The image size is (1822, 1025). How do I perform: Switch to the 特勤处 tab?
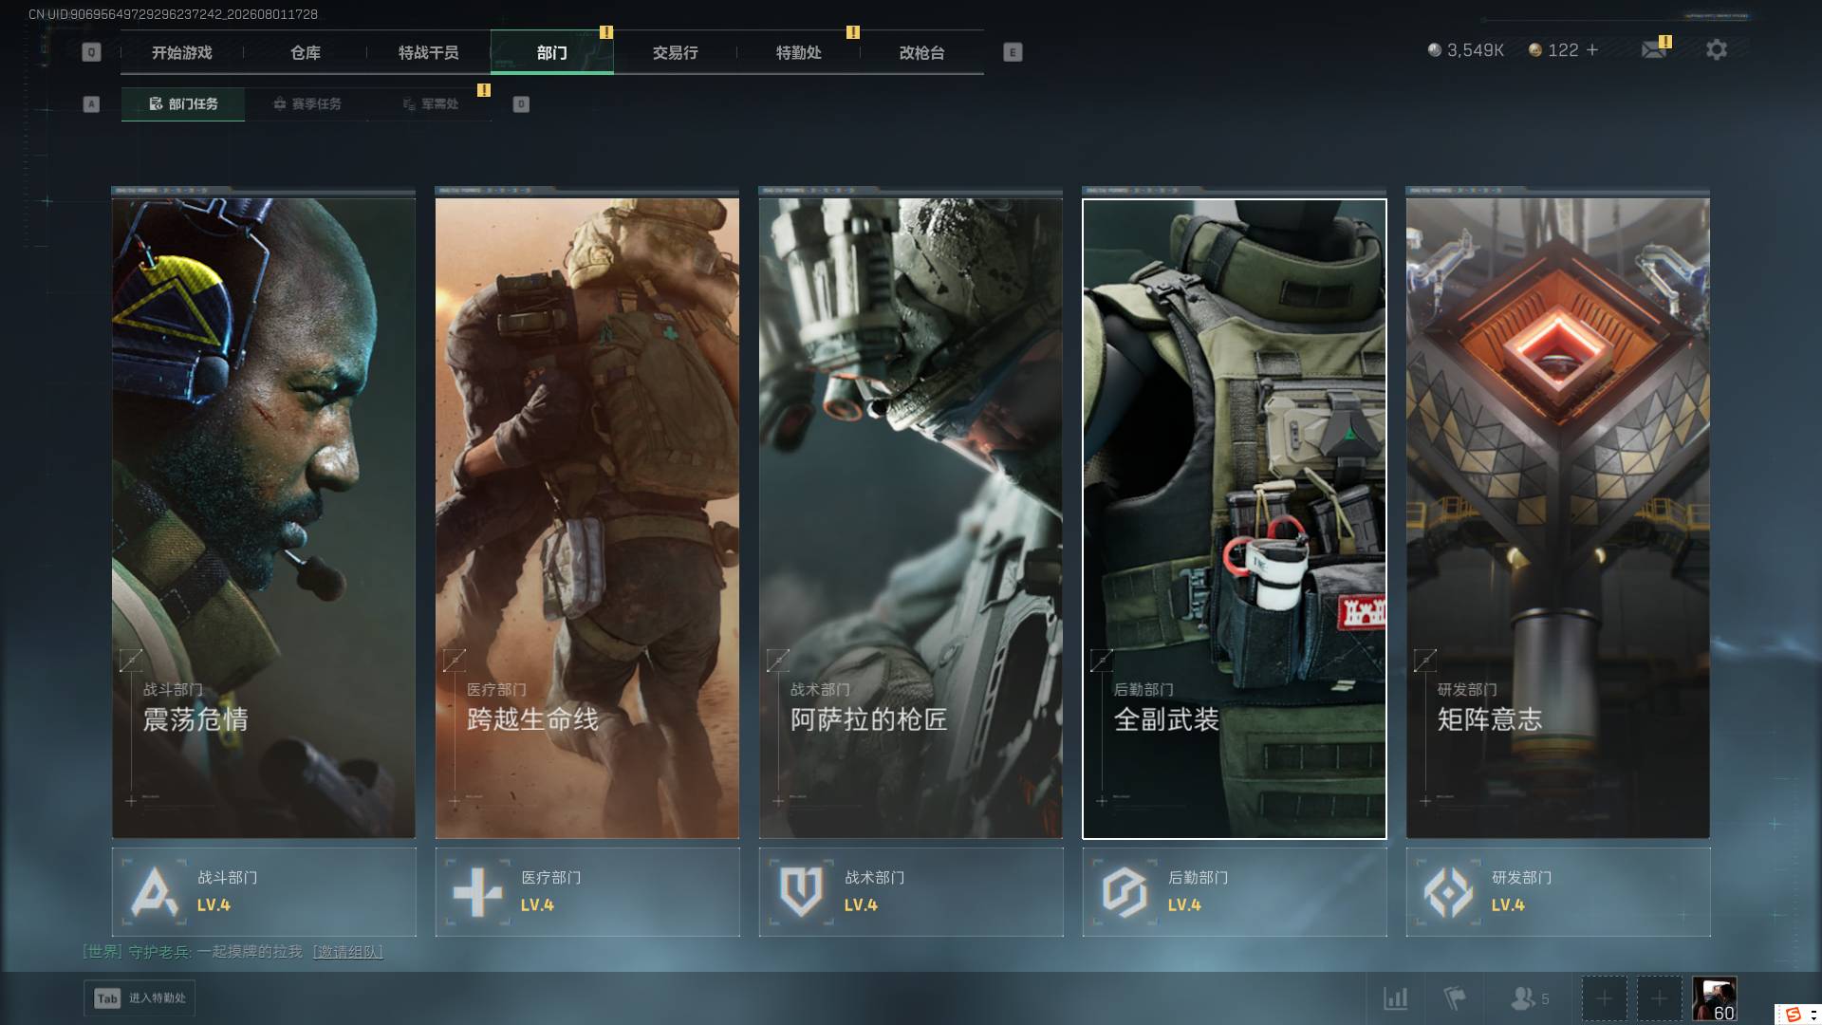coord(799,52)
